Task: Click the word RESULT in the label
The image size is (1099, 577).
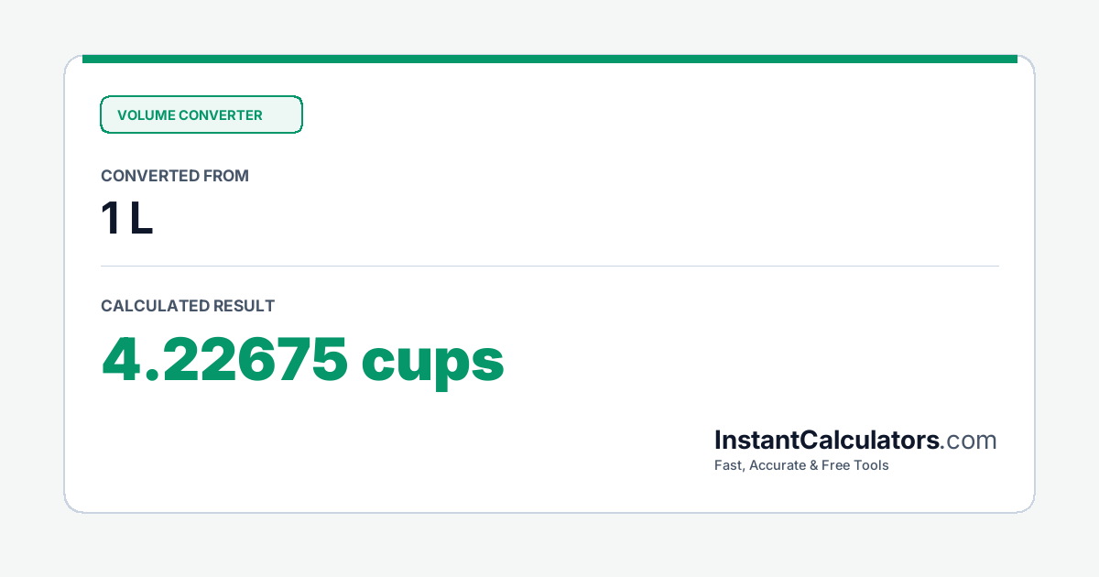Action: tap(244, 306)
